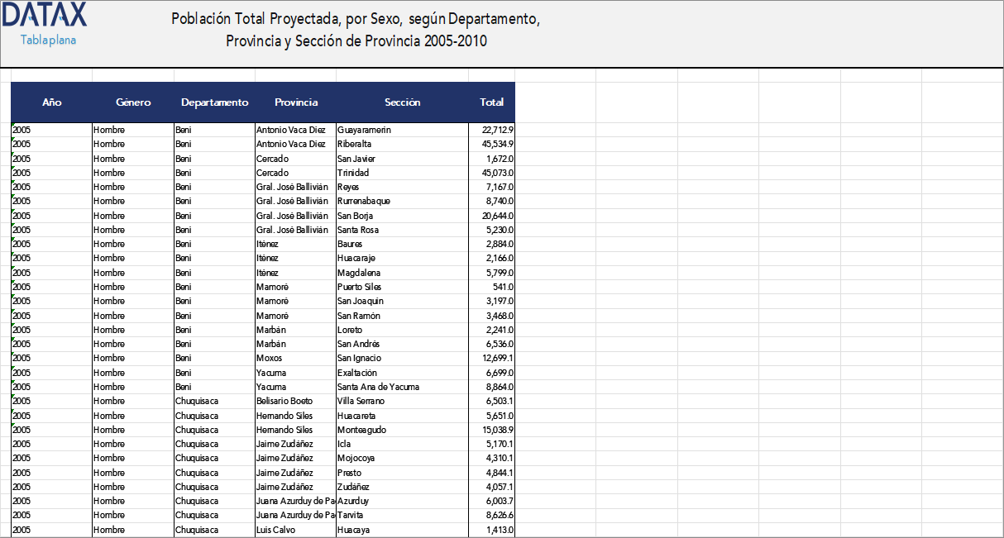Viewport: 1004px width, 538px height.
Task: Select the Chuquisaca departamento cell for Villa Serrano
Action: (x=197, y=401)
